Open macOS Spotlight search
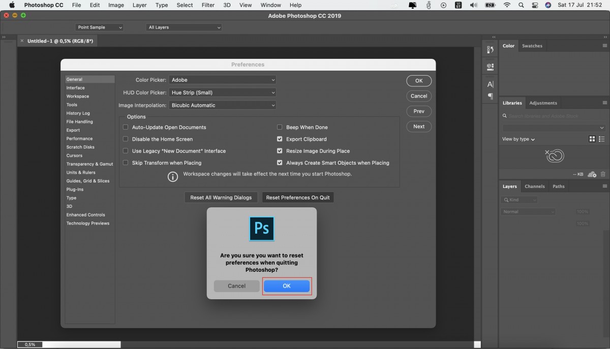 [x=521, y=5]
